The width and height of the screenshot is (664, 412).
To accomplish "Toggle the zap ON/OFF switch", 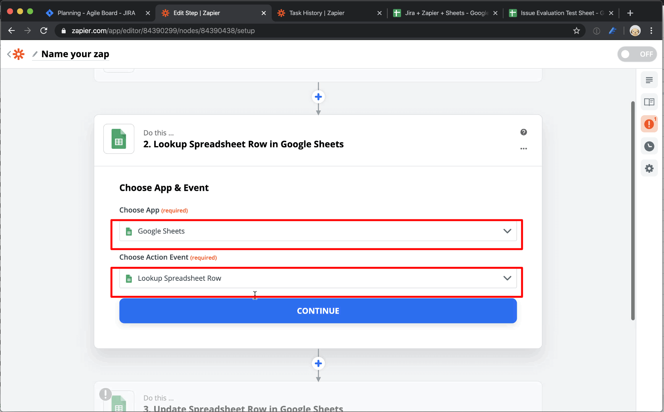I will click(637, 54).
